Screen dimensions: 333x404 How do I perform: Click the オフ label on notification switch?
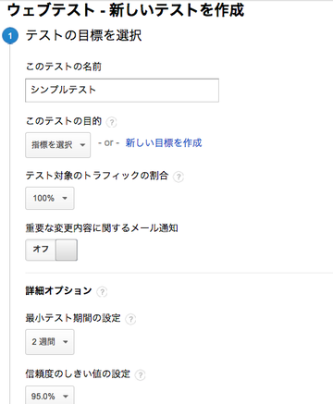41,249
